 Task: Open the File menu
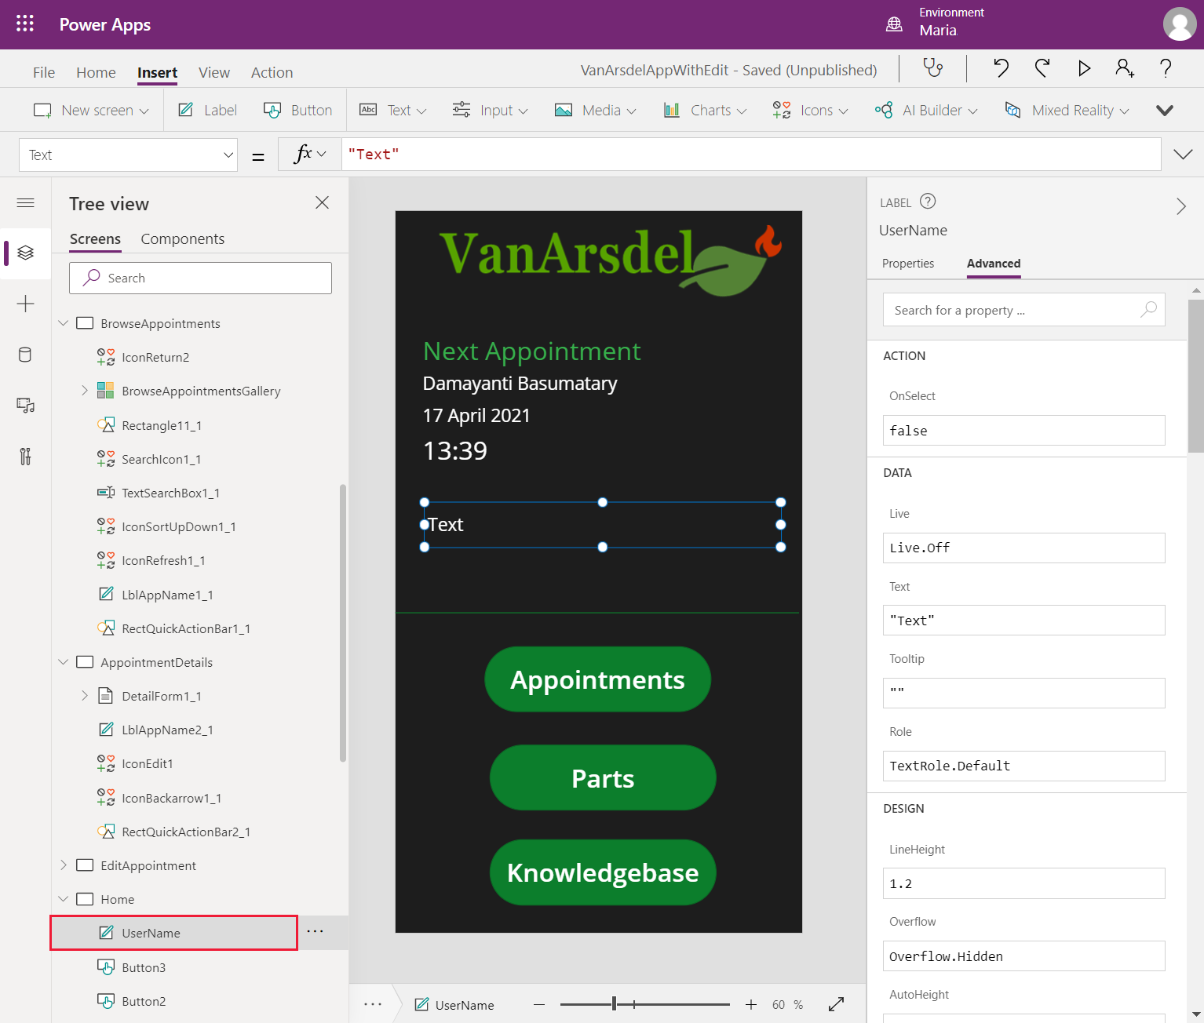point(44,72)
